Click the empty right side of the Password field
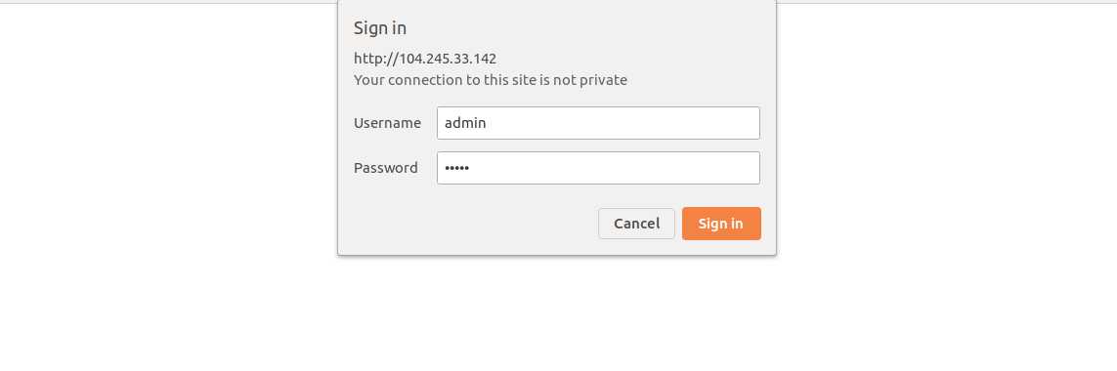This screenshot has width=1117, height=371. pos(677,168)
